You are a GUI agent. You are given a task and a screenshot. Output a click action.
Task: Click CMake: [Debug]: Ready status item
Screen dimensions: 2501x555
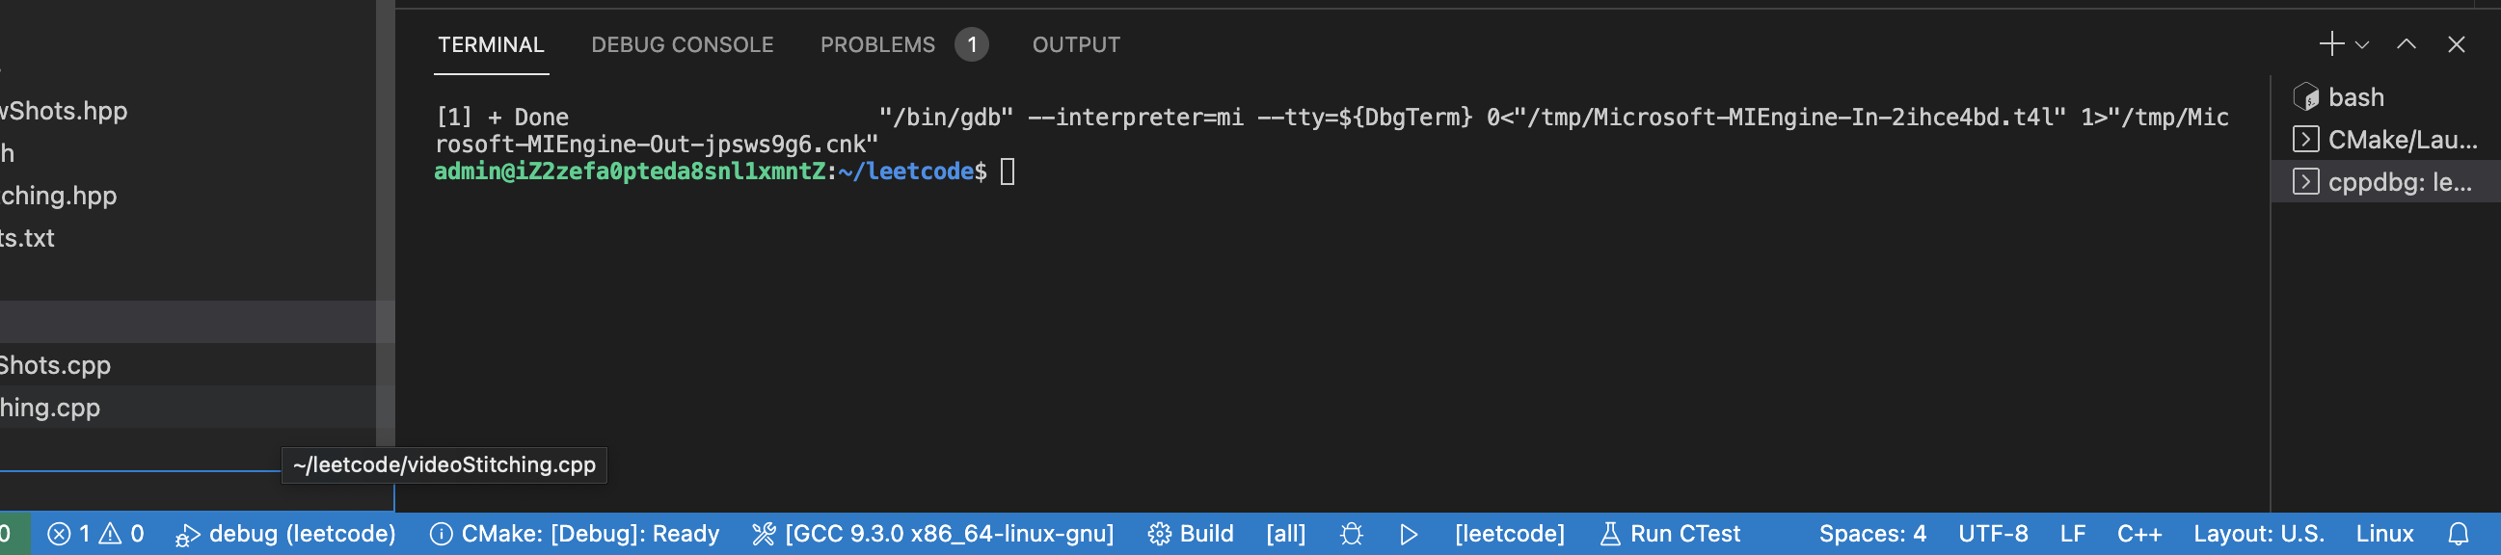point(575,534)
